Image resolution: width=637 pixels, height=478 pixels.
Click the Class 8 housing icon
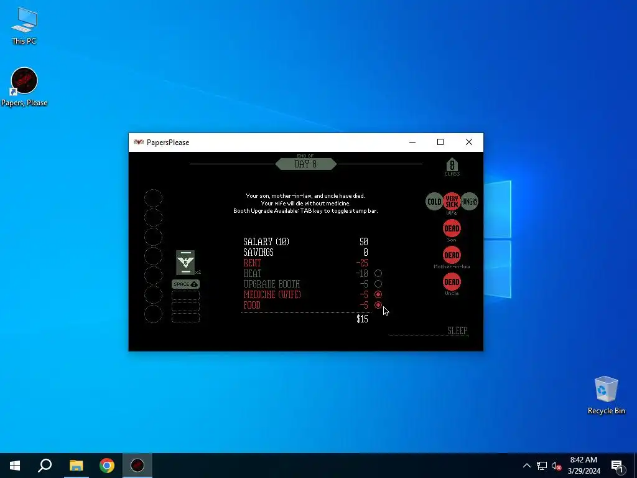(452, 167)
